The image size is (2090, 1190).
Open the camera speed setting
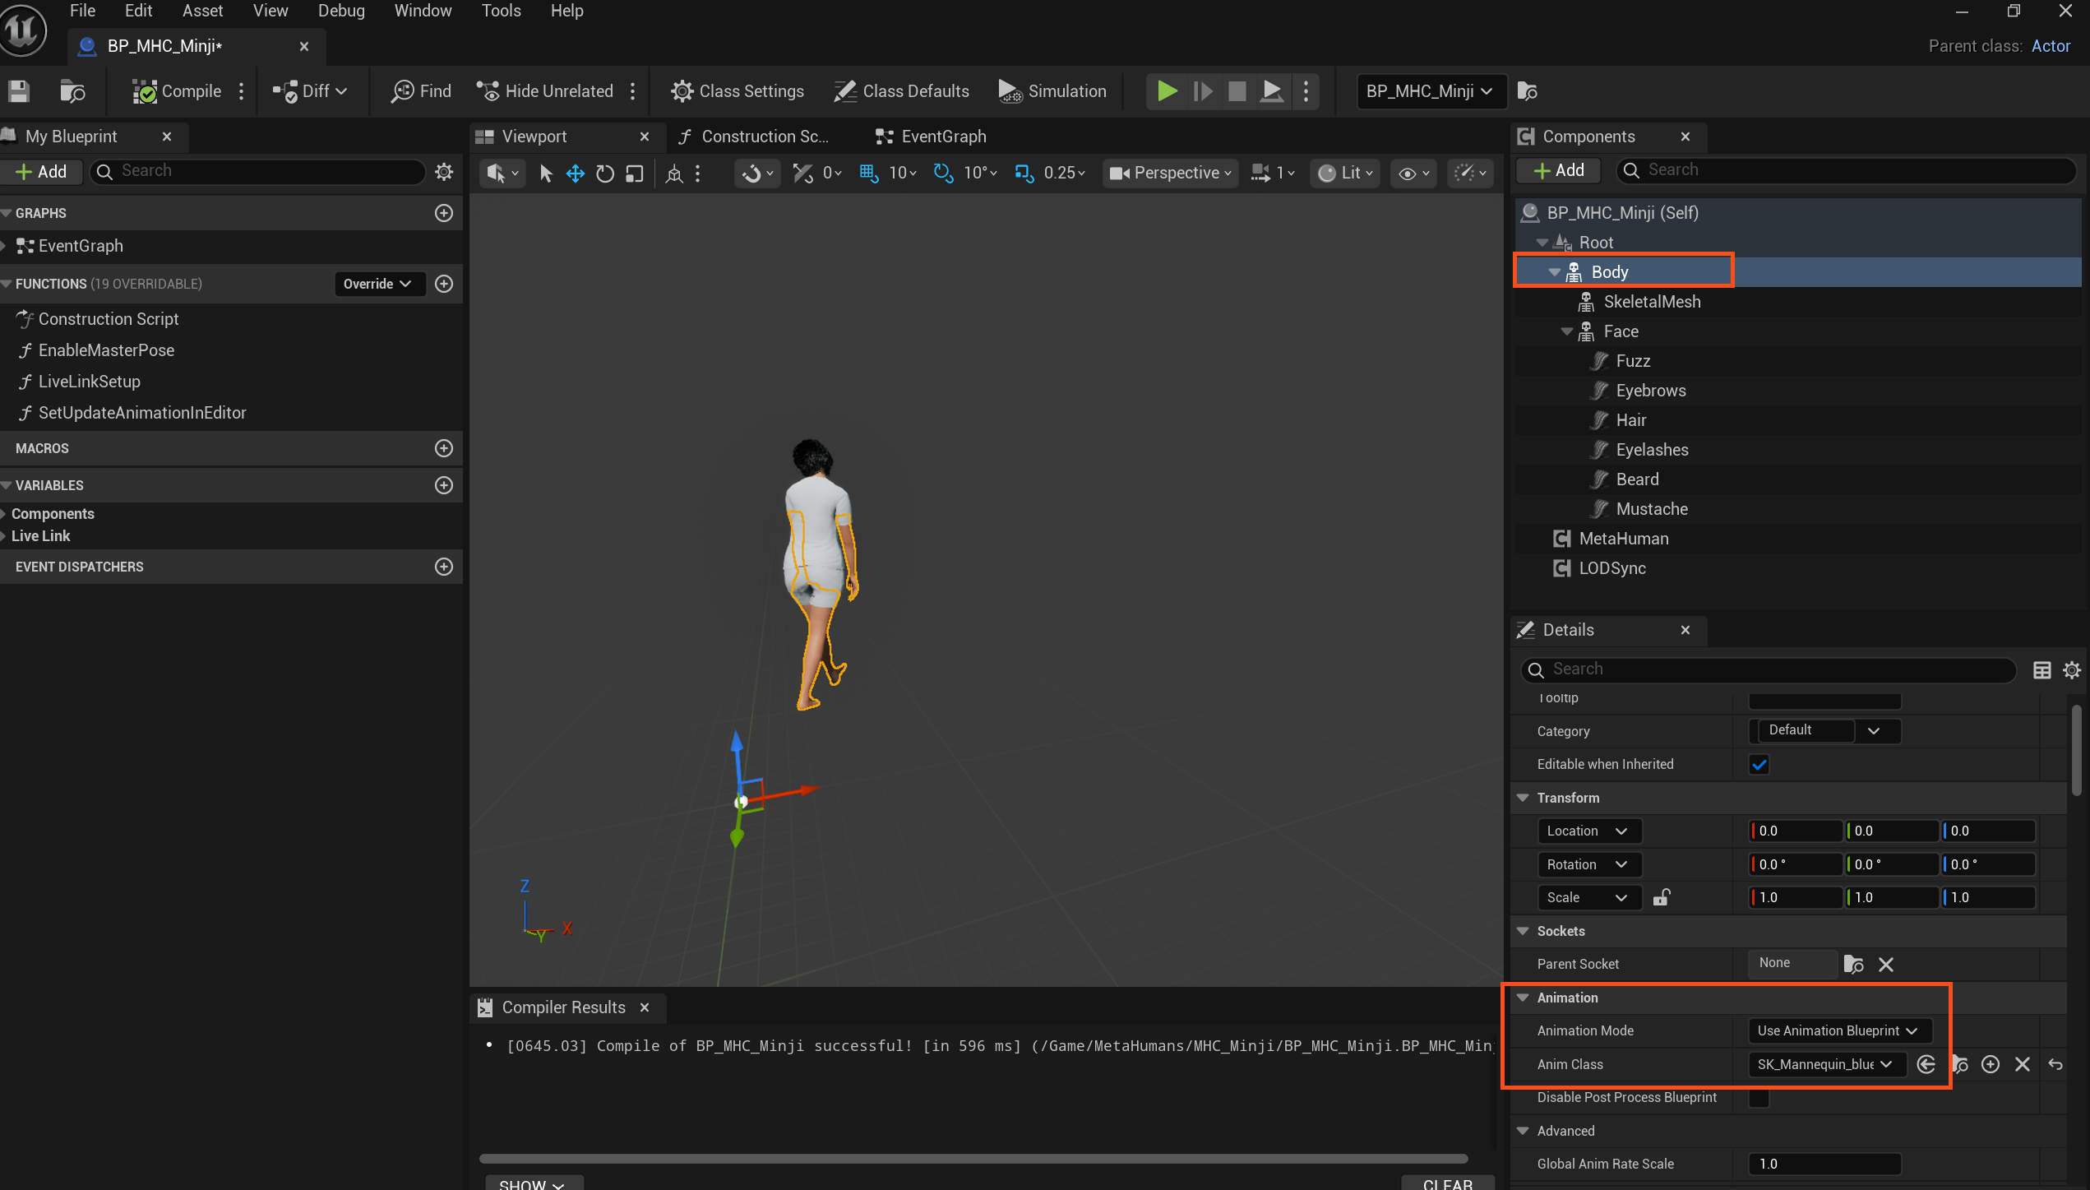pyautogui.click(x=1273, y=173)
